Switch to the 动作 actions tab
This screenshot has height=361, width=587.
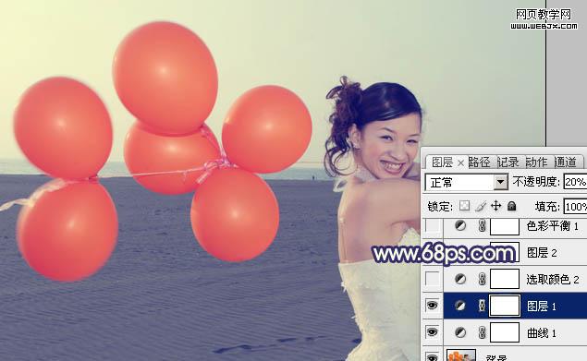coord(536,162)
